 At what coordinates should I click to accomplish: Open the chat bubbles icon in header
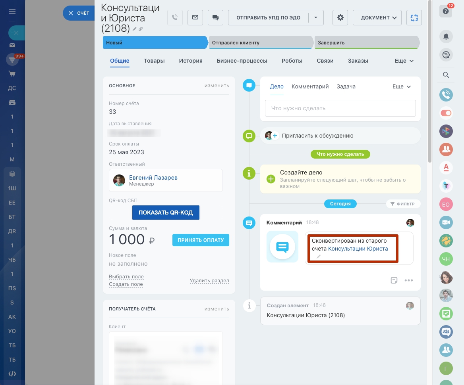215,18
